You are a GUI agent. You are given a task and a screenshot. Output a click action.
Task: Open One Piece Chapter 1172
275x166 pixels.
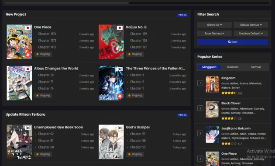click(x=47, y=47)
